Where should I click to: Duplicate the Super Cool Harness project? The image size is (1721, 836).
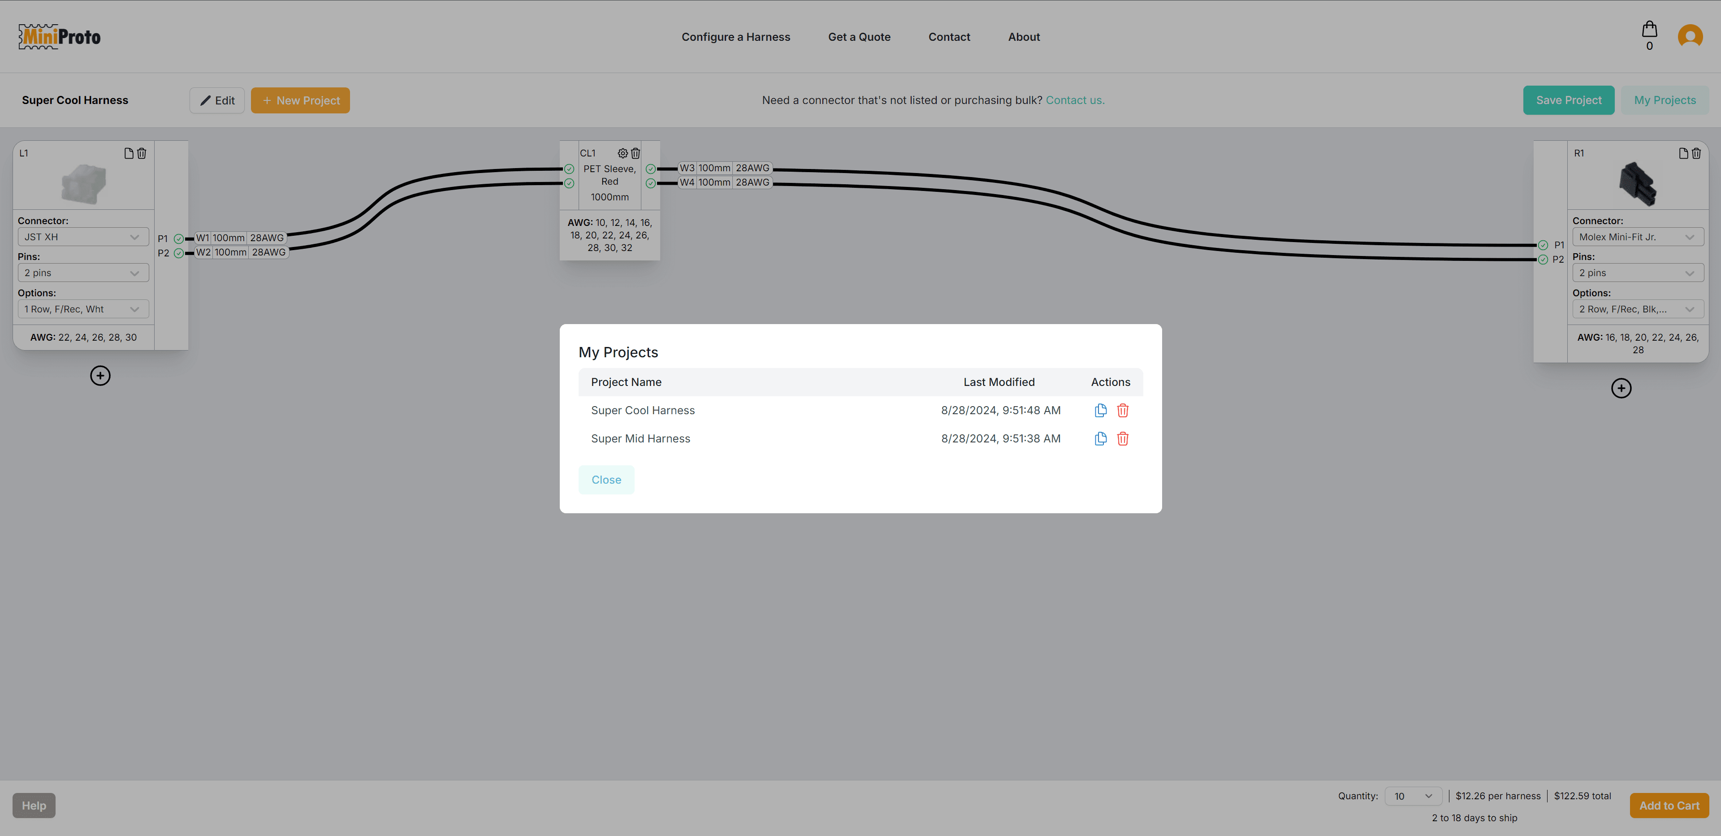1100,410
